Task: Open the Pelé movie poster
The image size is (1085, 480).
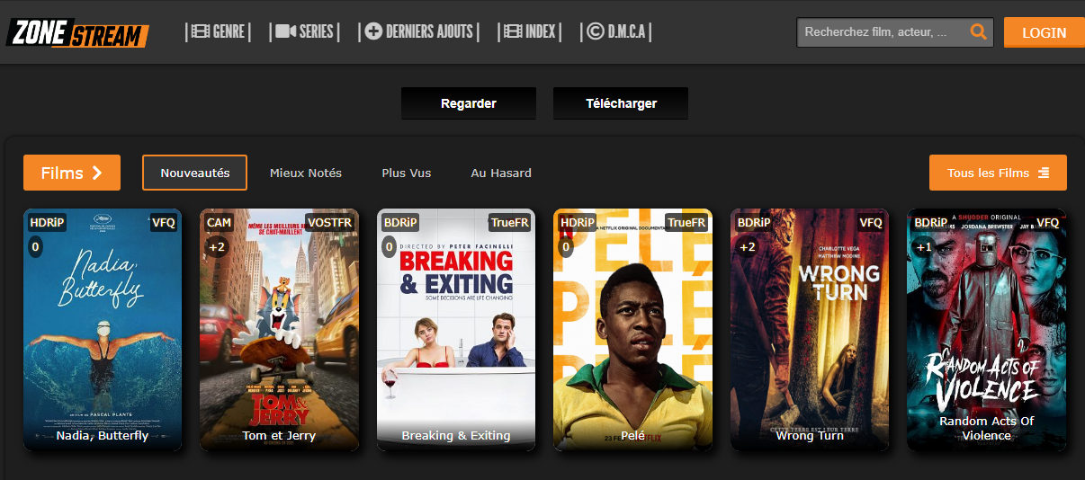Action: (x=632, y=329)
